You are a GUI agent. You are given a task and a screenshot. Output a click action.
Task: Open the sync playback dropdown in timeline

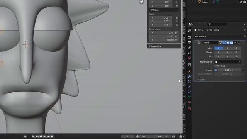pyautogui.click(x=182, y=136)
